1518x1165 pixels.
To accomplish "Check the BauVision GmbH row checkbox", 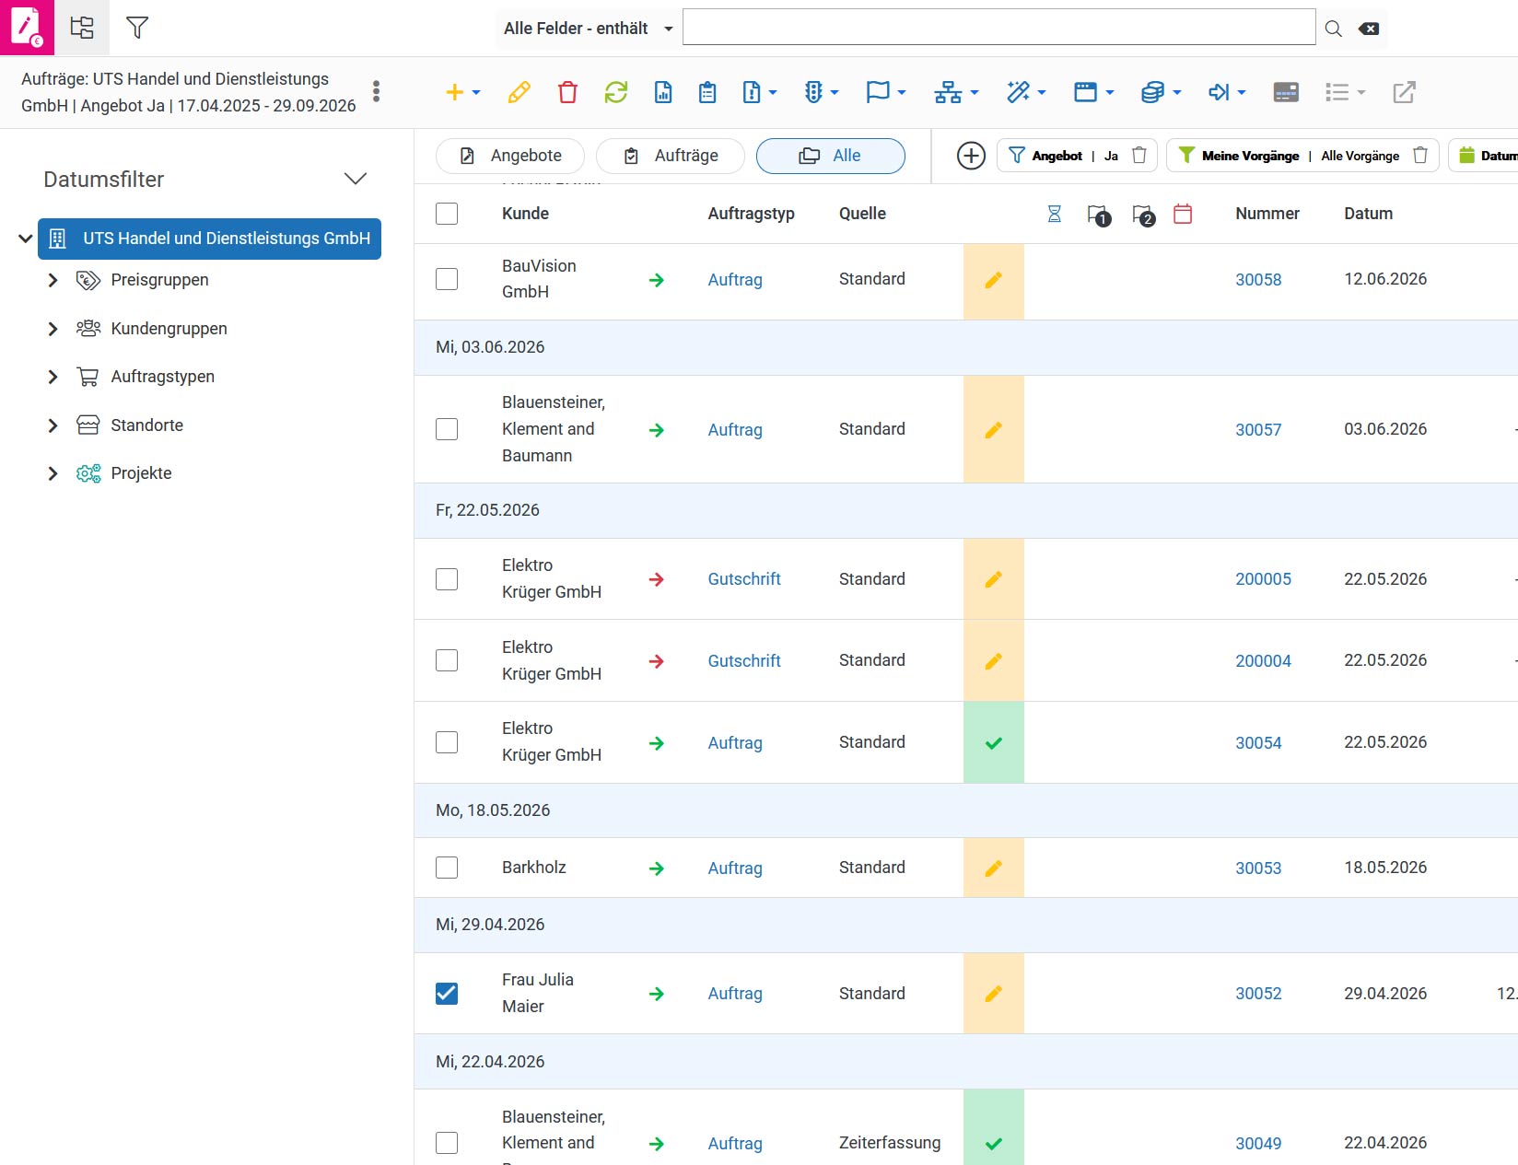I will [447, 279].
